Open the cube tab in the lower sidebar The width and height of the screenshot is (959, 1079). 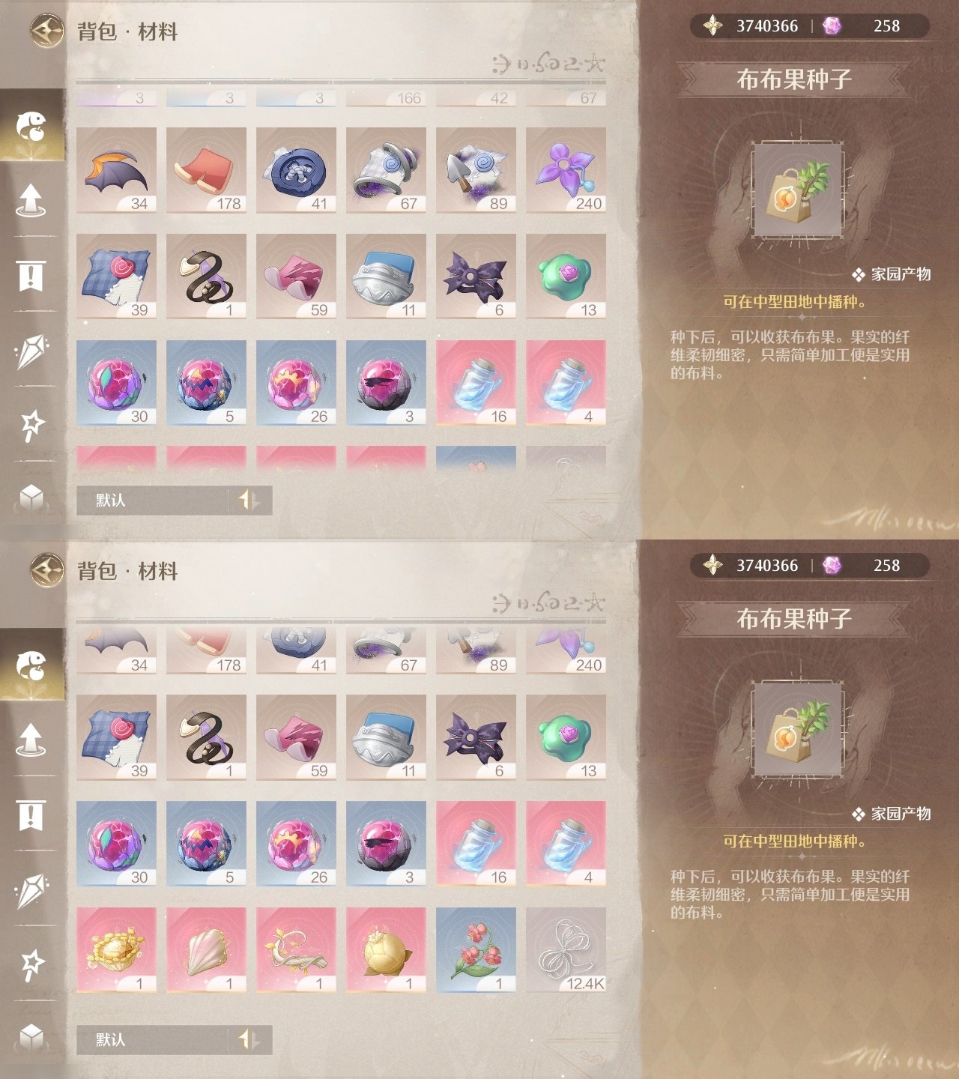click(x=31, y=1038)
